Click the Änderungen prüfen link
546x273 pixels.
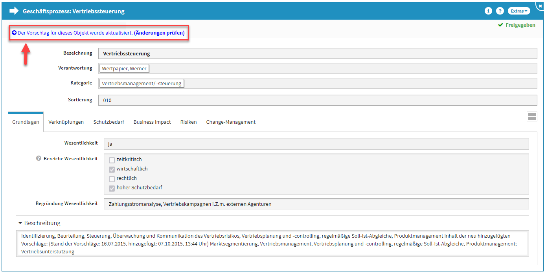(x=159, y=33)
